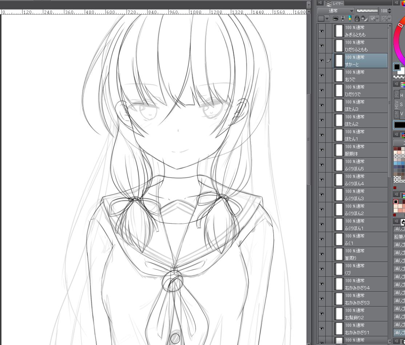Image resolution: width=405 pixels, height=345 pixels.
Task: Clip layer to the layer below
Action: [336, 19]
